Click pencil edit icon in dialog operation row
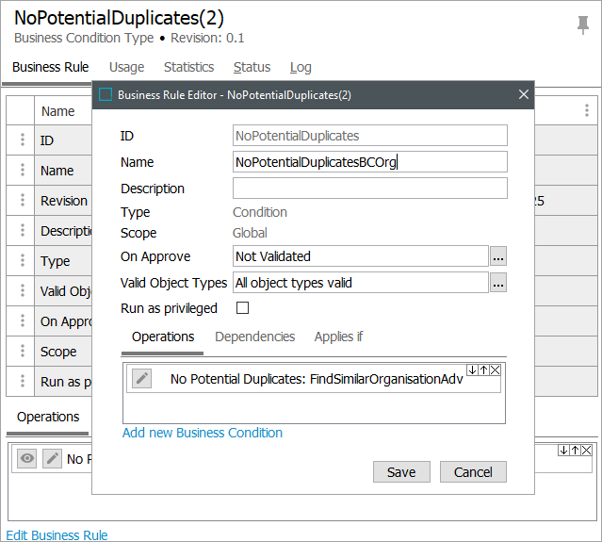Screen dimensions: 602x542 pos(141,378)
